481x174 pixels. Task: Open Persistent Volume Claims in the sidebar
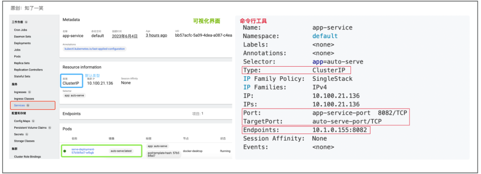(x=30, y=128)
